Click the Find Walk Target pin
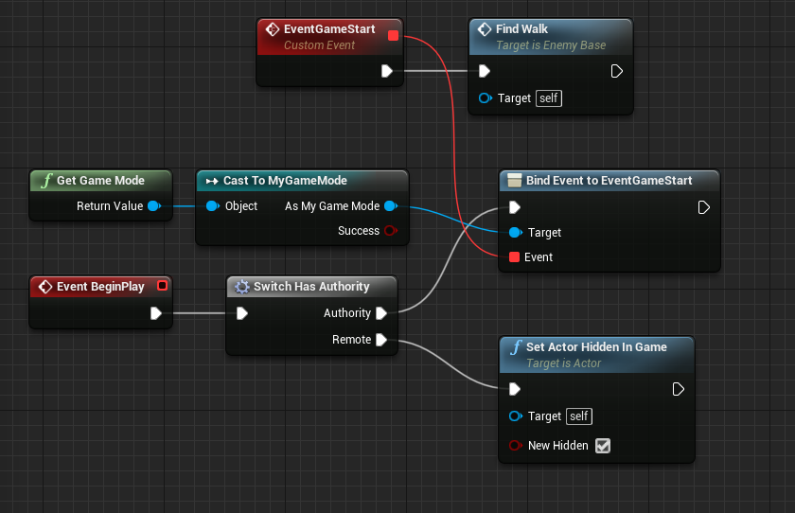The height and width of the screenshot is (513, 795). coord(486,97)
